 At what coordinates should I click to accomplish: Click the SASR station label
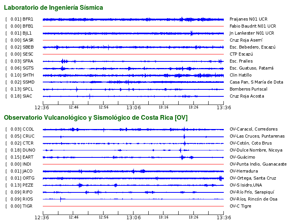coord(28,40)
